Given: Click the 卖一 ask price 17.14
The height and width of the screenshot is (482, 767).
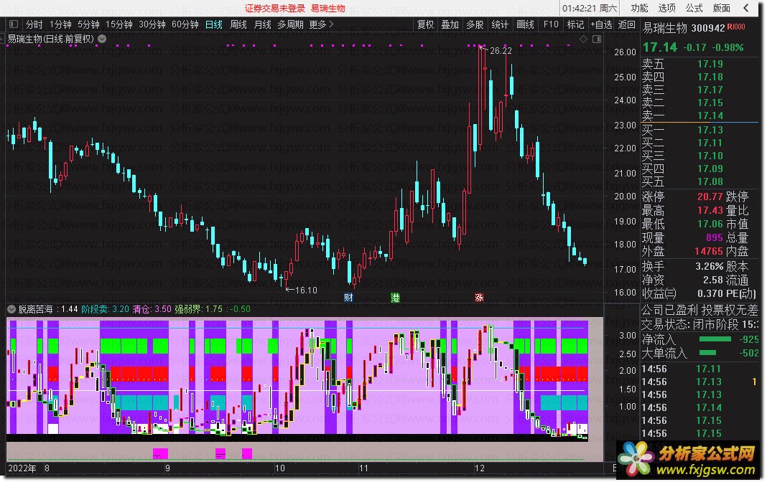Looking at the screenshot, I should point(710,115).
